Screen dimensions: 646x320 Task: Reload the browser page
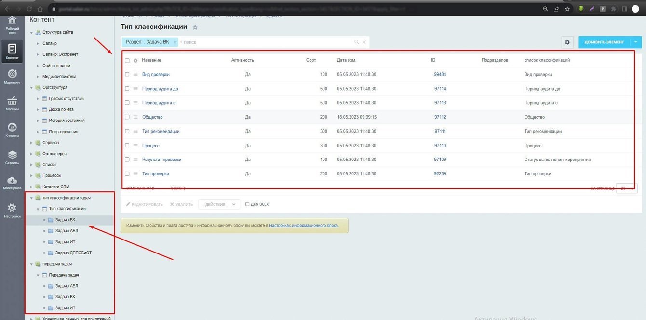click(29, 9)
